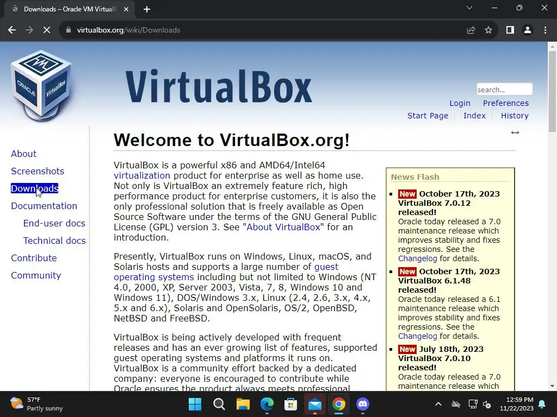Viewport: 557px width, 417px height.
Task: Open the Preferences link
Action: [x=505, y=103]
